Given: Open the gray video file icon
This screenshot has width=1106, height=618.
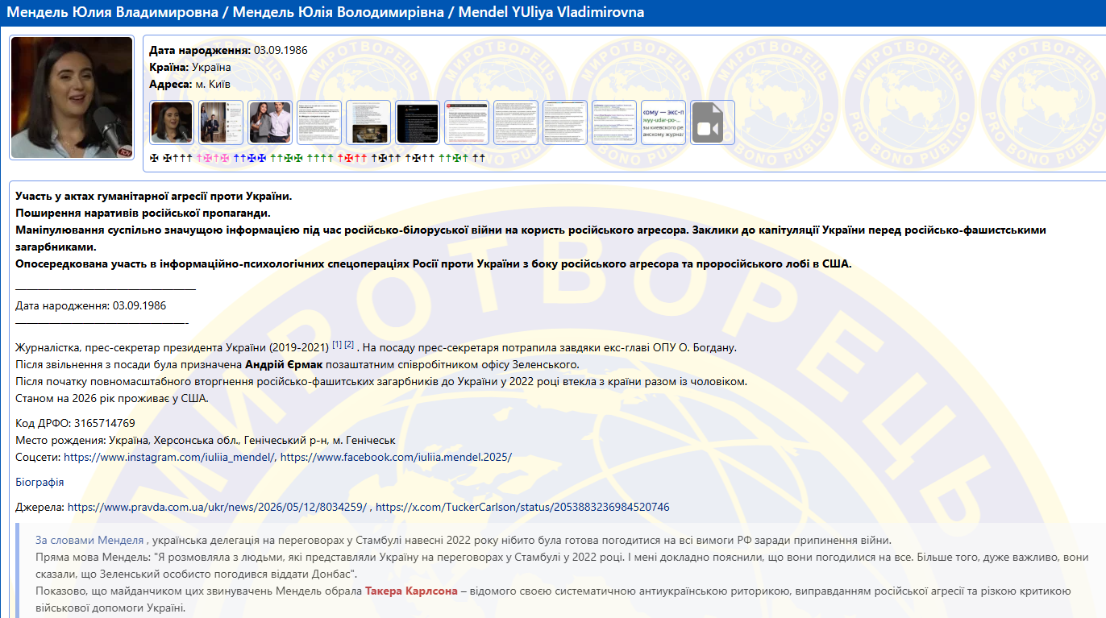Looking at the screenshot, I should (x=713, y=122).
